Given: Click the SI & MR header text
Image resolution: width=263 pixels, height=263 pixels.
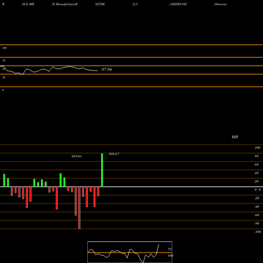Looking at the screenshot, I should (x=28, y=4).
